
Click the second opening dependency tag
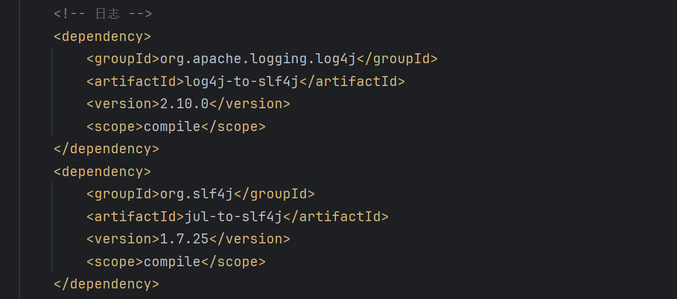point(102,171)
